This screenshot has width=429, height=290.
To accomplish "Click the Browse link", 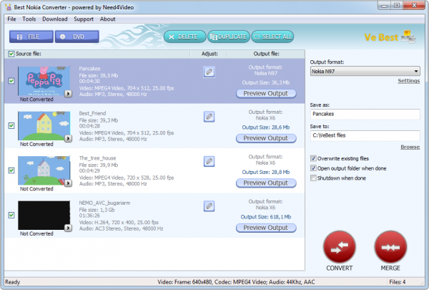I will click(410, 148).
